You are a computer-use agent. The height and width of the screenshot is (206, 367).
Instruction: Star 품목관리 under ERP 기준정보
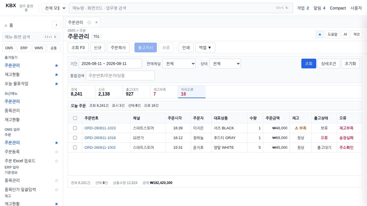(x=56, y=180)
